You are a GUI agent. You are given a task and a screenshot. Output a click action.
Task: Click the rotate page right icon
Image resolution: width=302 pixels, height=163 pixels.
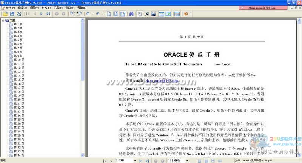pos(72,14)
